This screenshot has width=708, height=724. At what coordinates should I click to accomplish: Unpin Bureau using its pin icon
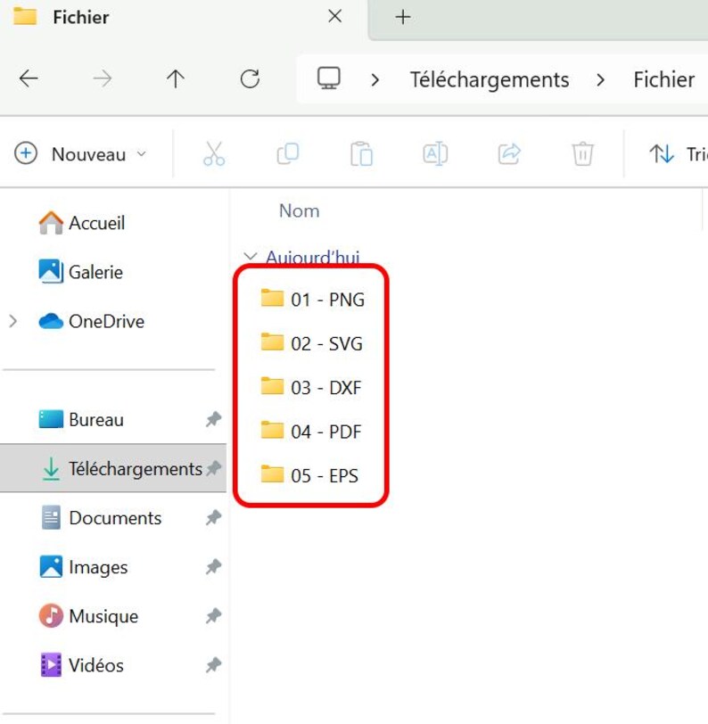tap(213, 419)
